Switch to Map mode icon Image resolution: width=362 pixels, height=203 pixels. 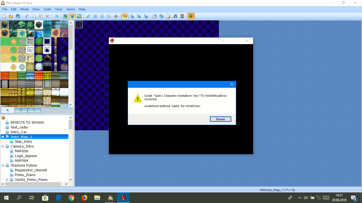[x=65, y=16]
